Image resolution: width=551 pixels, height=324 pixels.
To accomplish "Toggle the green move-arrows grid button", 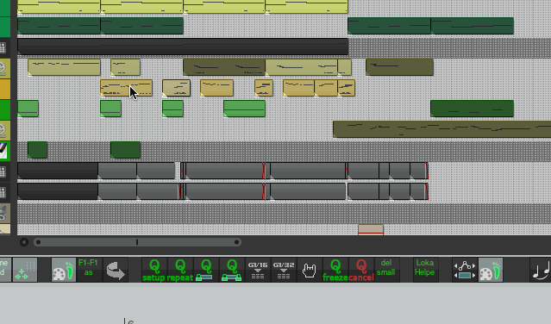I will tap(25, 270).
